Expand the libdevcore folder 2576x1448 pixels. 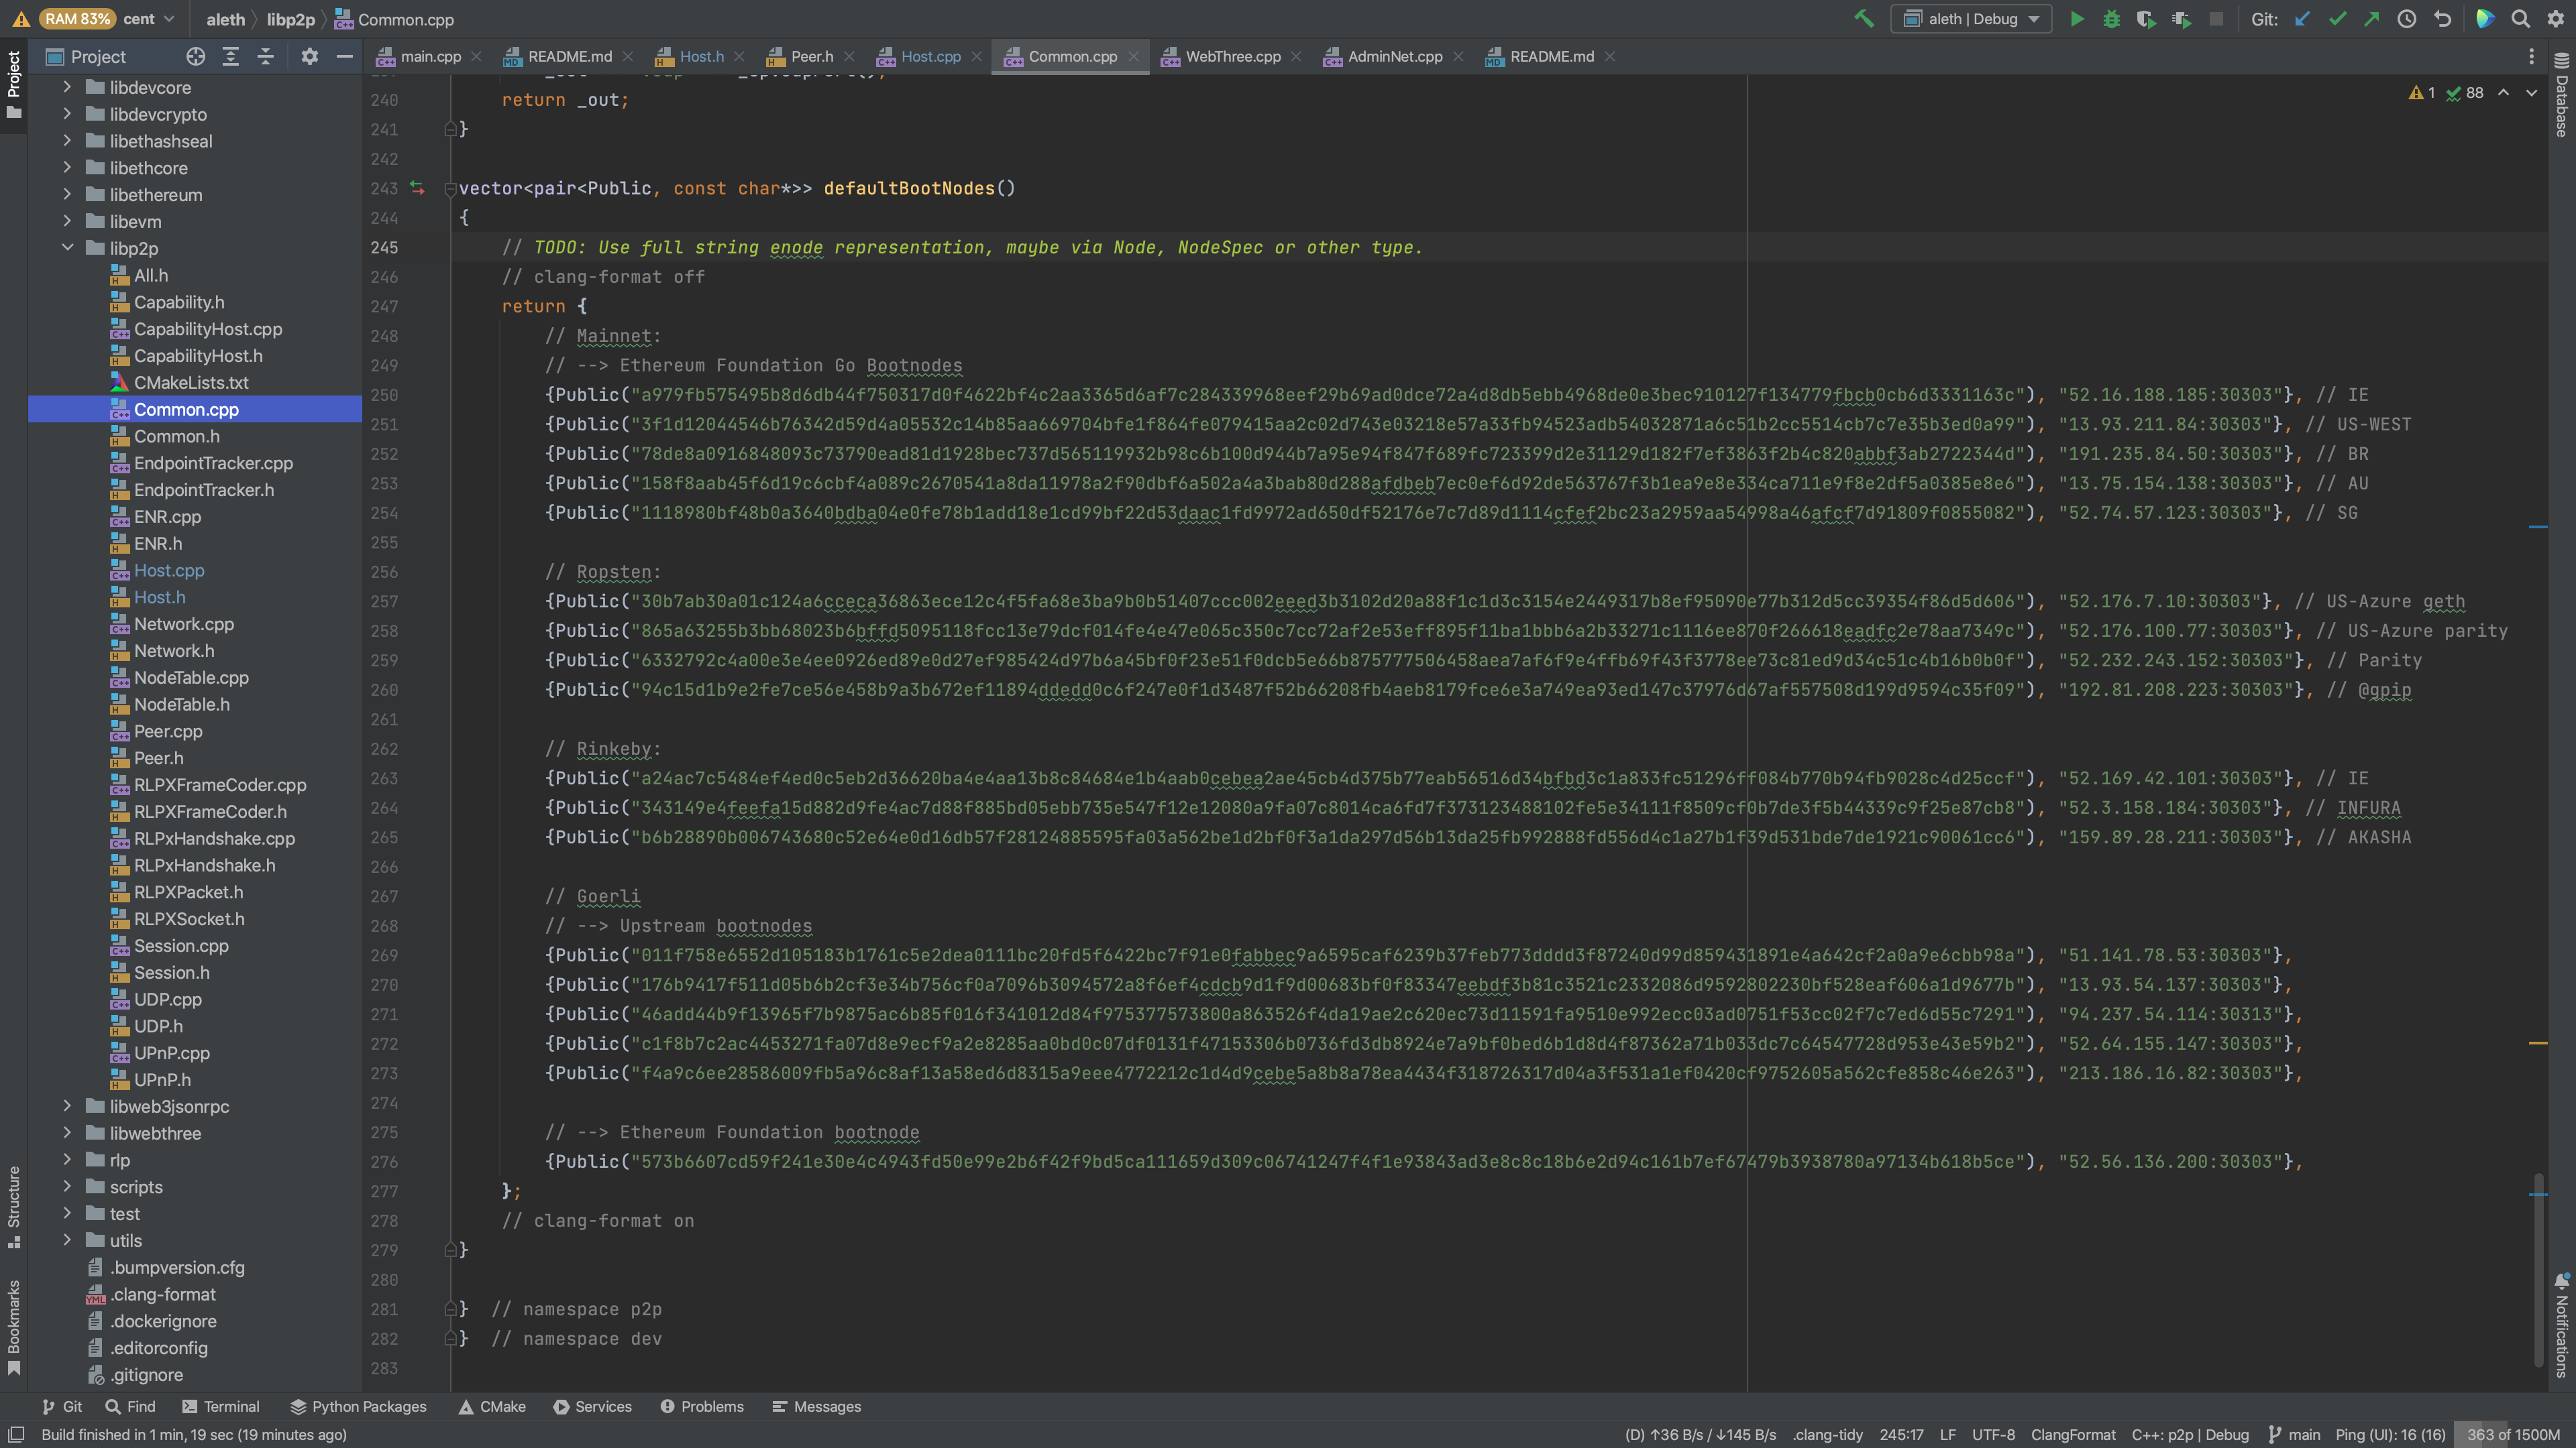coord(67,87)
